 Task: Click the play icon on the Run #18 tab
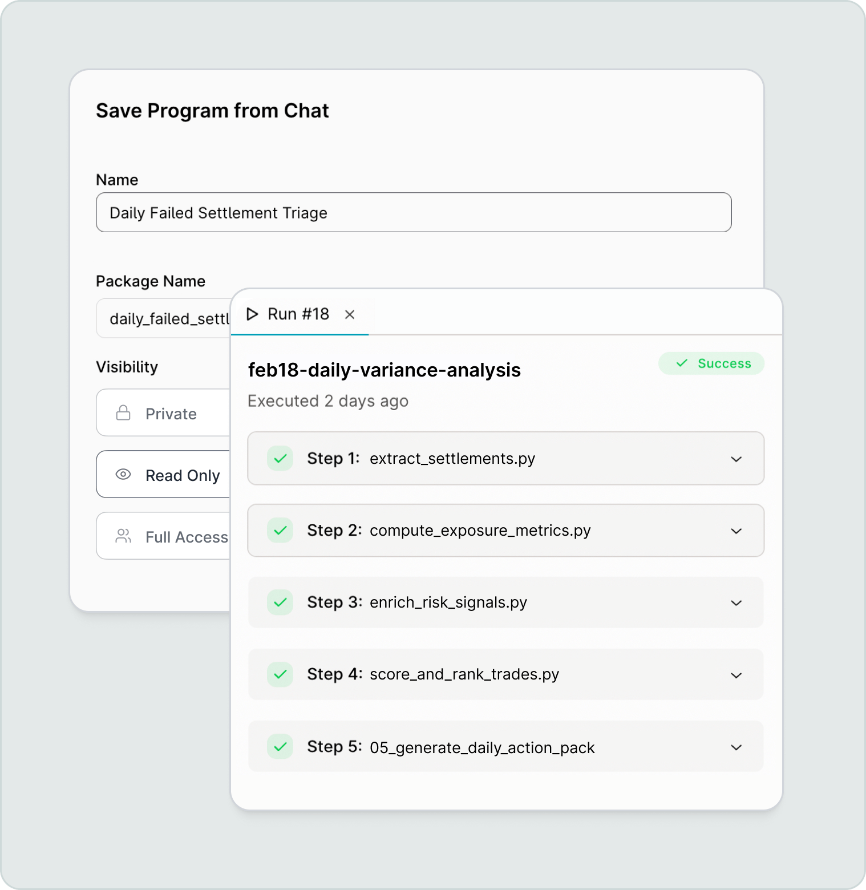coord(253,314)
